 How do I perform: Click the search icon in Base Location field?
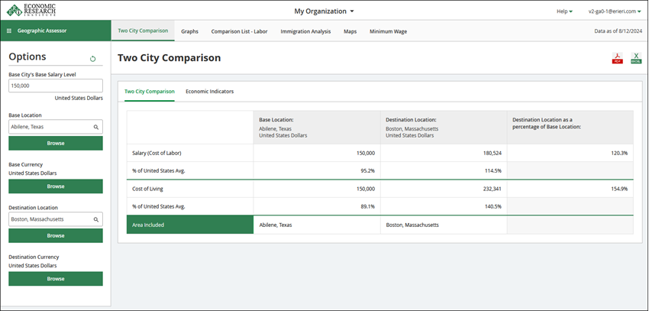[96, 127]
